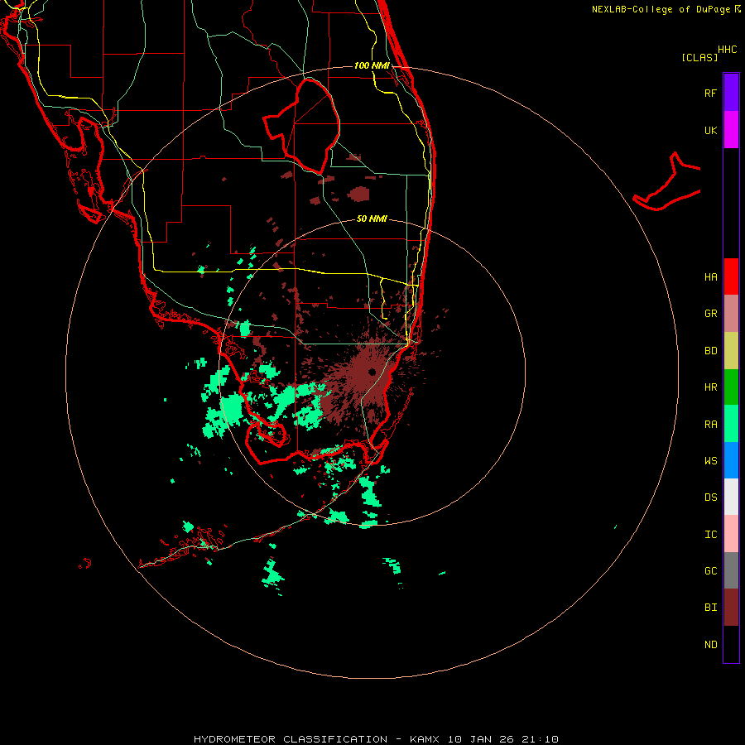The height and width of the screenshot is (745, 745).
Task: Pick the HR dark green legend swatch
Action: coord(731,387)
